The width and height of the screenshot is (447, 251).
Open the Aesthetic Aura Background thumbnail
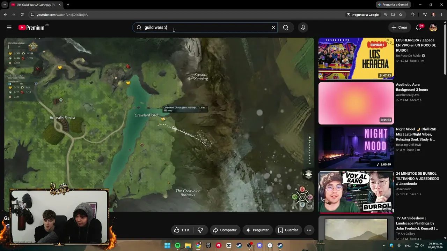356,103
